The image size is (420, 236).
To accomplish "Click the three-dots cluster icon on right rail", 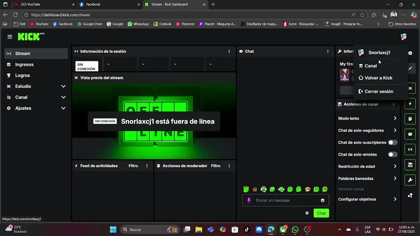I will [x=410, y=196].
